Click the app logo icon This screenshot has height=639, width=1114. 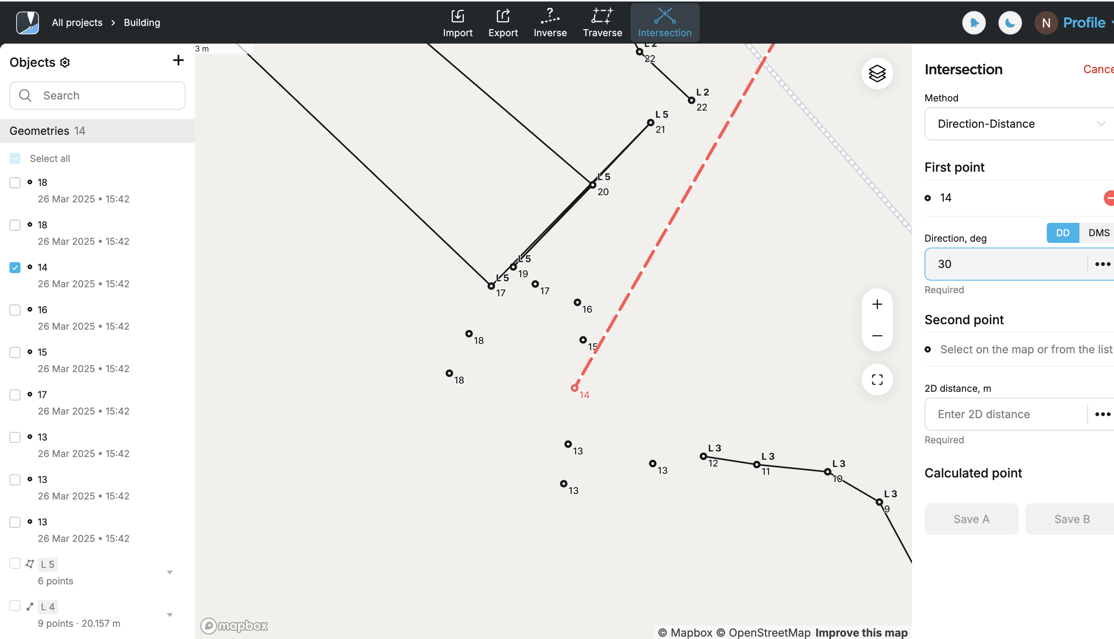point(27,22)
